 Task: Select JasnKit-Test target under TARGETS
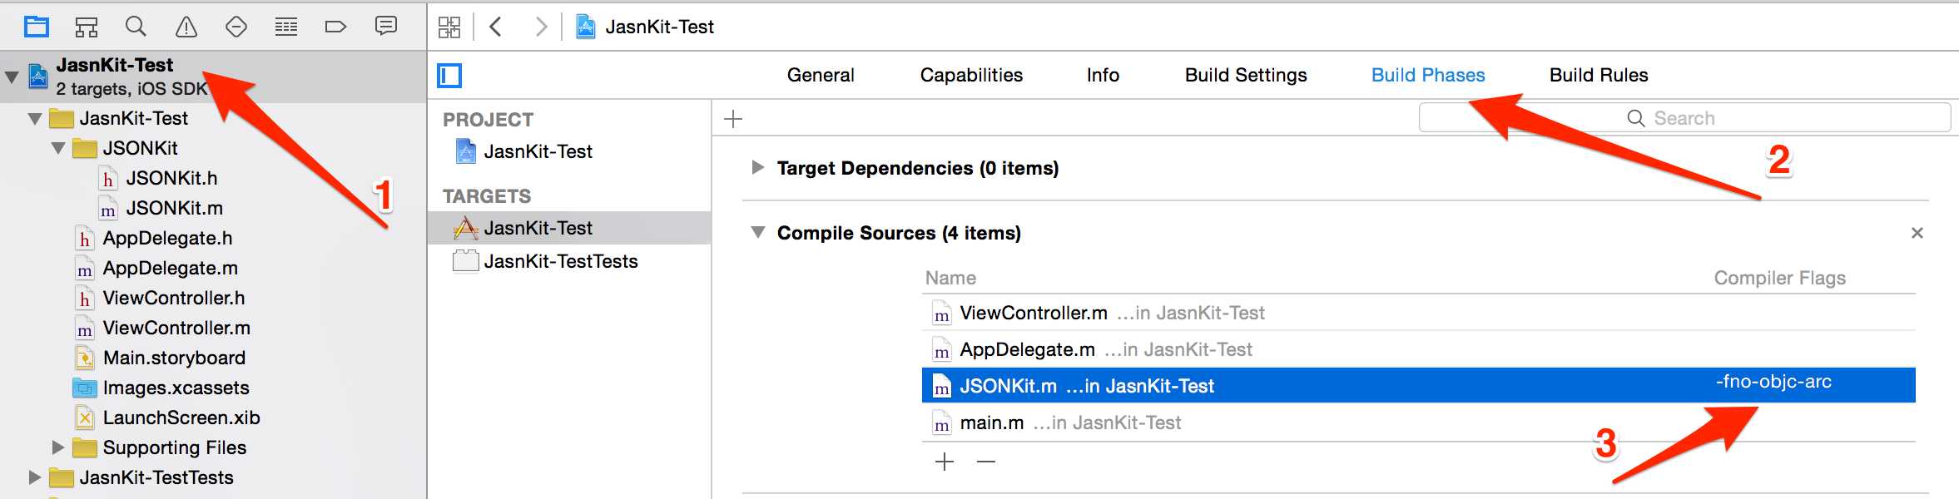pyautogui.click(x=569, y=228)
